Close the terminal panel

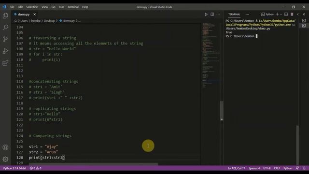[304, 14]
